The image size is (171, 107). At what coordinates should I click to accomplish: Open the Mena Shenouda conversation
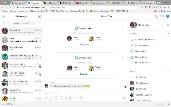point(21,74)
